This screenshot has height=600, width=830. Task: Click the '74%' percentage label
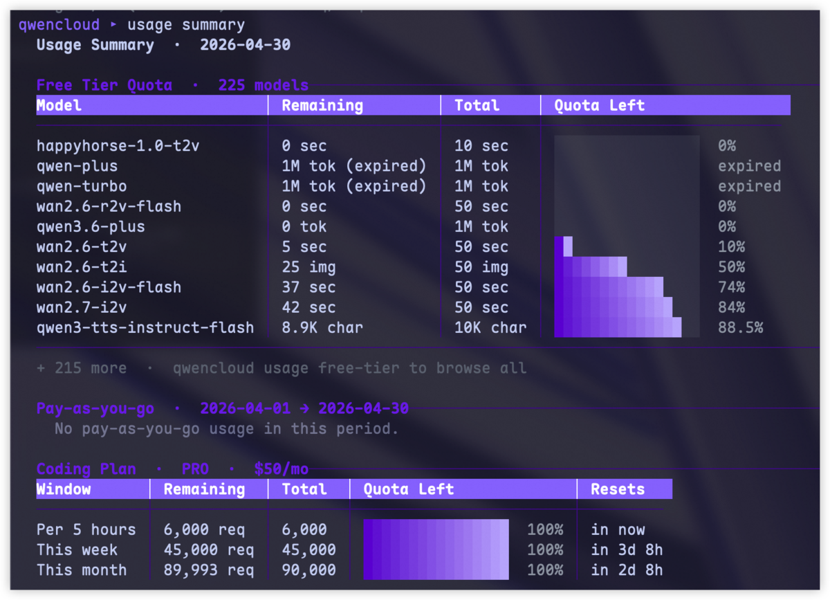(x=732, y=287)
